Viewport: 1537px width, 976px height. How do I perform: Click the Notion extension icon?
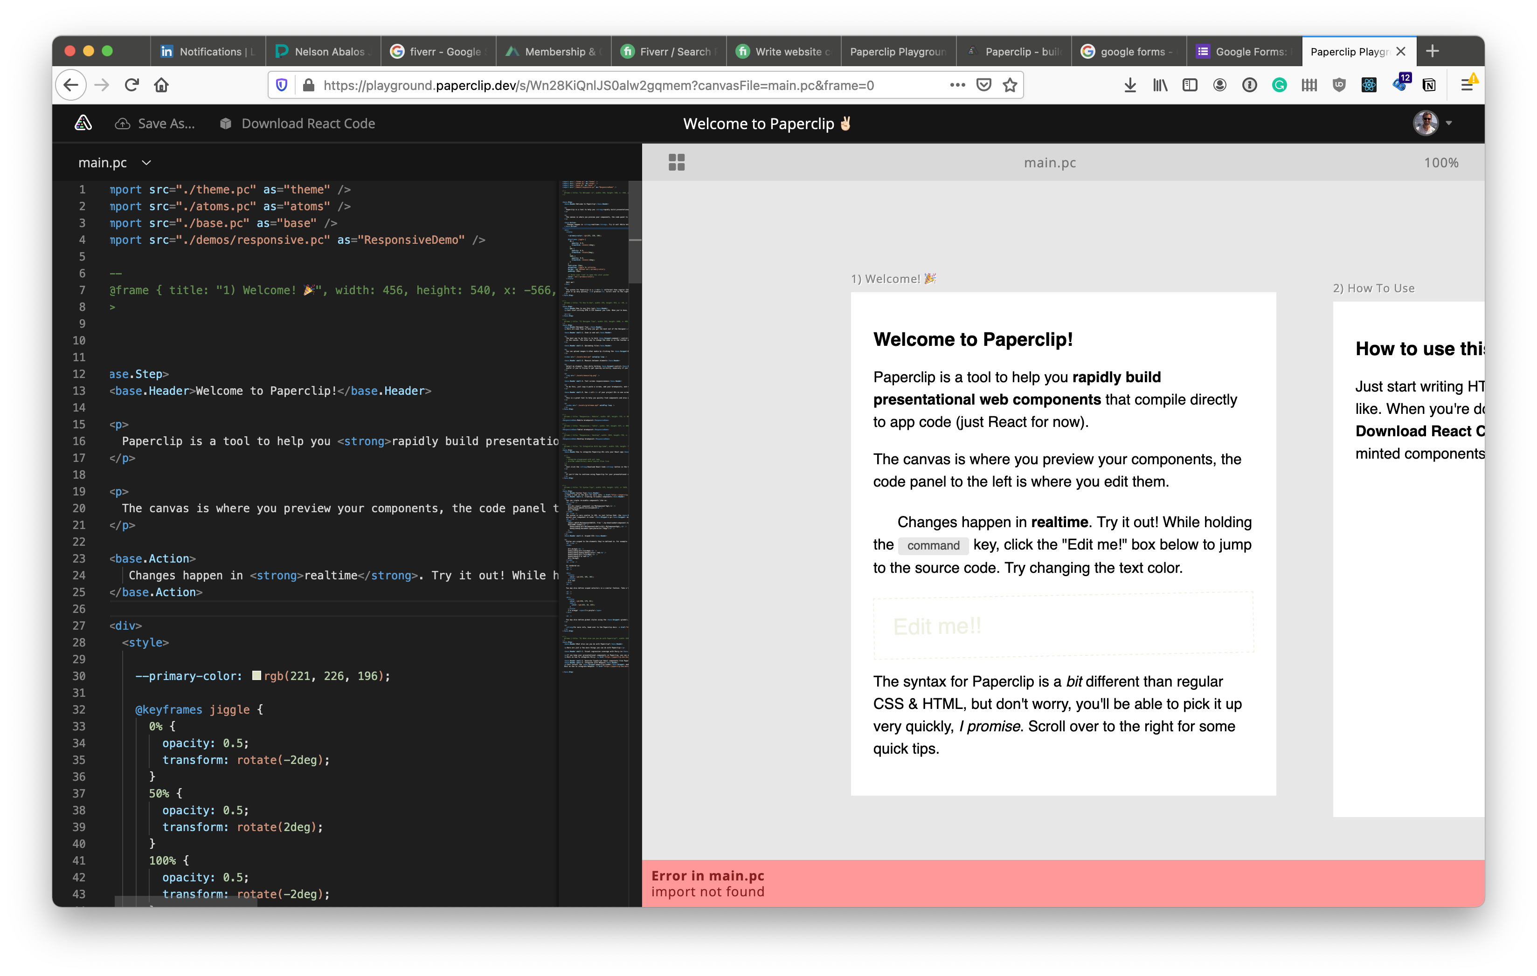point(1429,85)
